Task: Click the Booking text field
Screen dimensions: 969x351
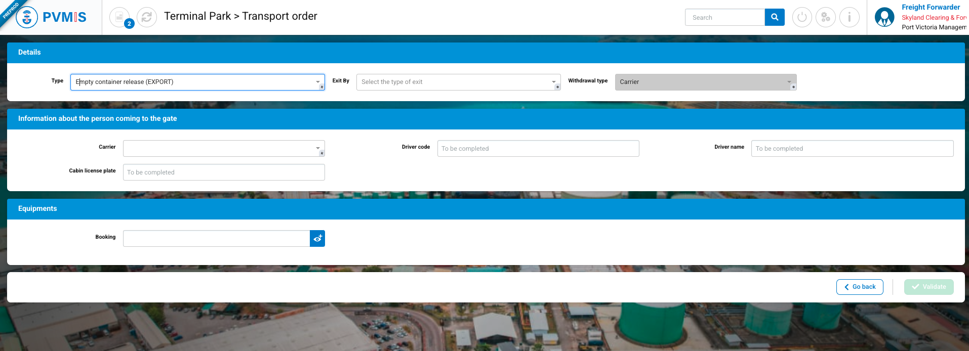Action: point(216,238)
